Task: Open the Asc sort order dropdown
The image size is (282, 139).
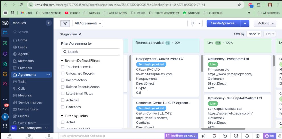Action: click(x=269, y=34)
